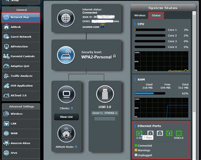Image resolution: width=201 pixels, height=160 pixels.
Task: Click the AiProtection shield icon
Action: click(6, 47)
